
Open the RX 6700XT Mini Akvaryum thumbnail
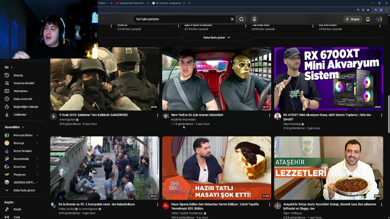(328, 79)
